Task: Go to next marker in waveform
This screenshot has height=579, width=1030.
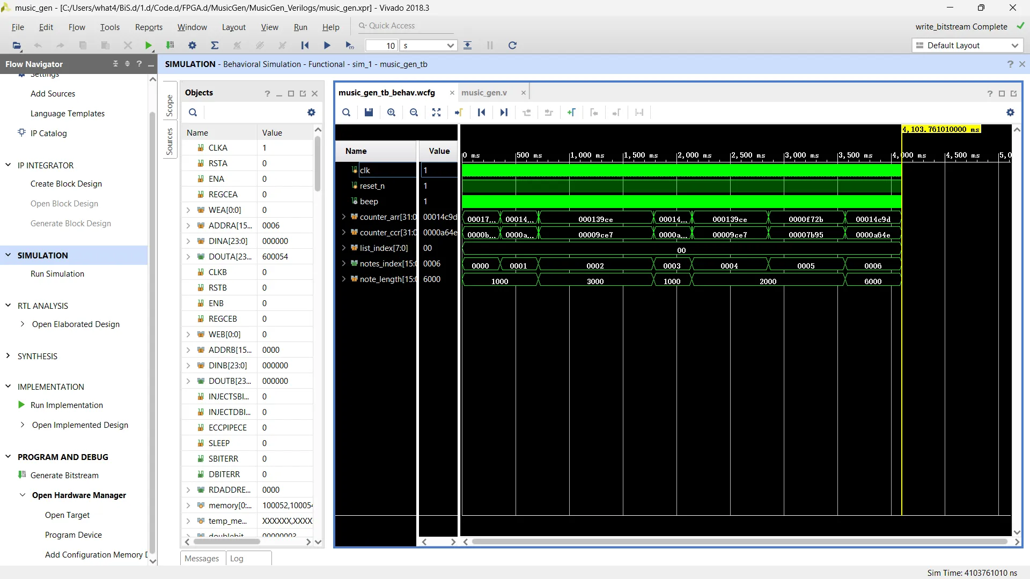Action: [616, 113]
